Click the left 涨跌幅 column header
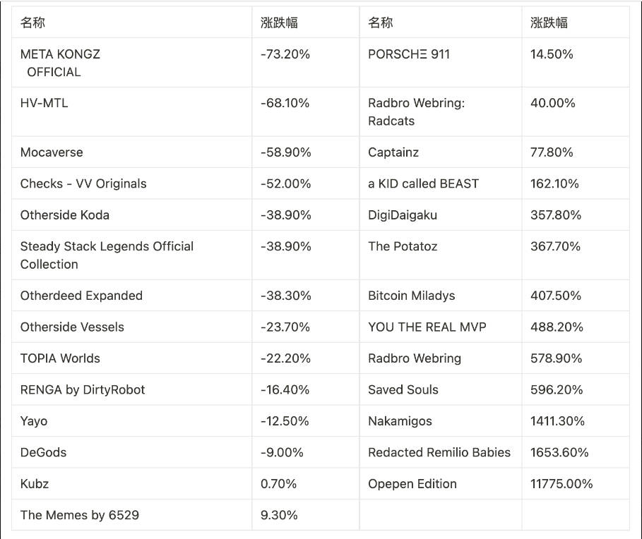642x539 pixels. [x=279, y=23]
